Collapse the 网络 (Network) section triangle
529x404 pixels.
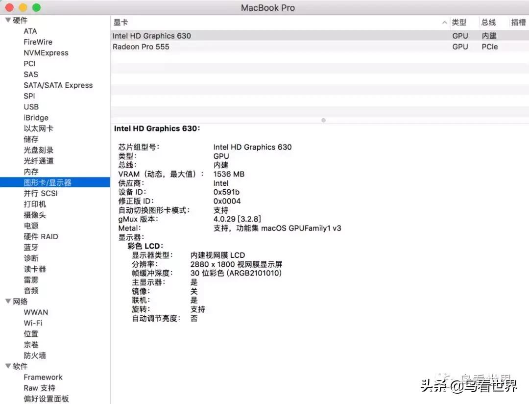(x=8, y=302)
